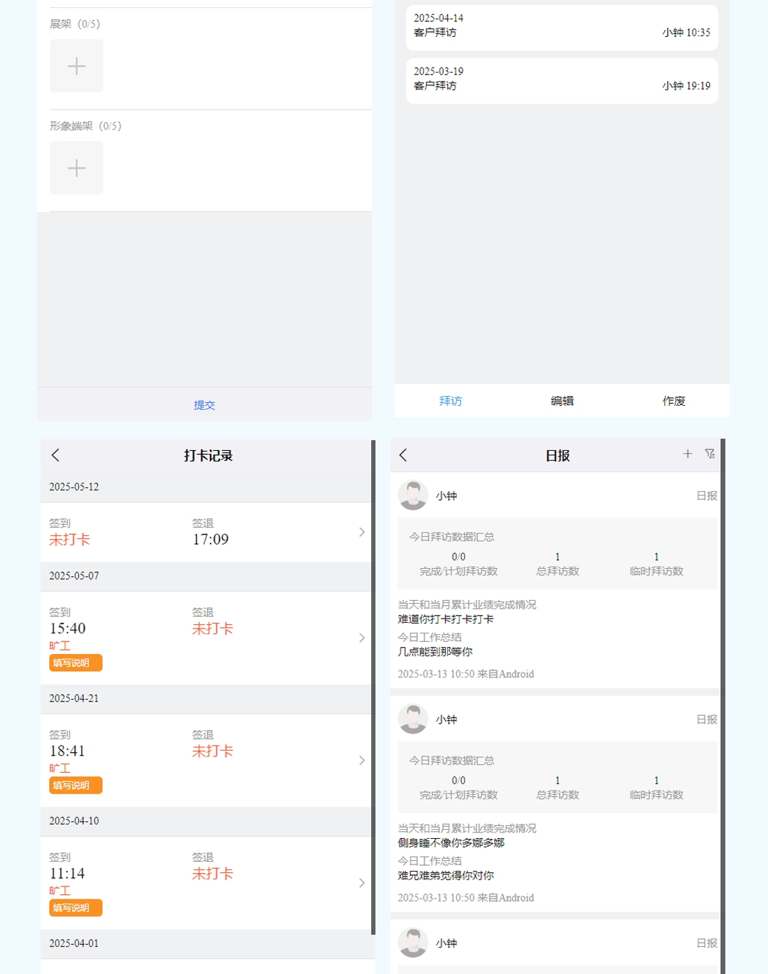
Task: Open the 2025-04-14 客户拜访 record
Action: click(562, 26)
